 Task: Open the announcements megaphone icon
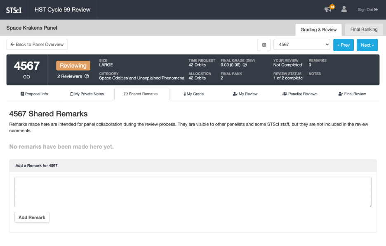coord(328,9)
